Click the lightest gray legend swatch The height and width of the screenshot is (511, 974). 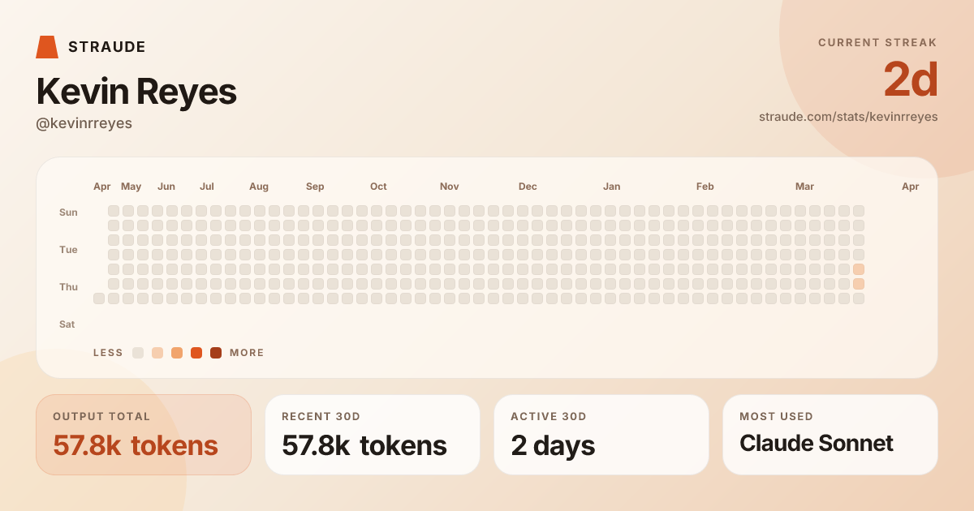(138, 353)
